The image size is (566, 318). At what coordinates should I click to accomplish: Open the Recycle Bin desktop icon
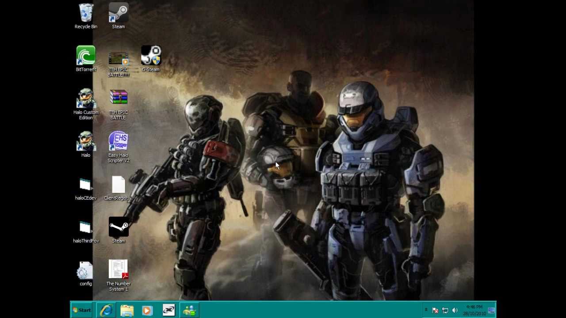(86, 16)
